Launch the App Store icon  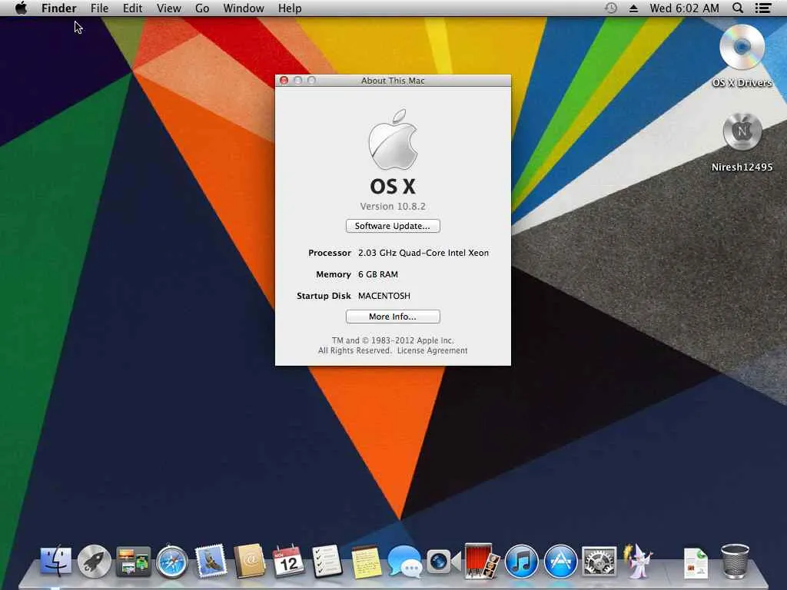click(560, 562)
